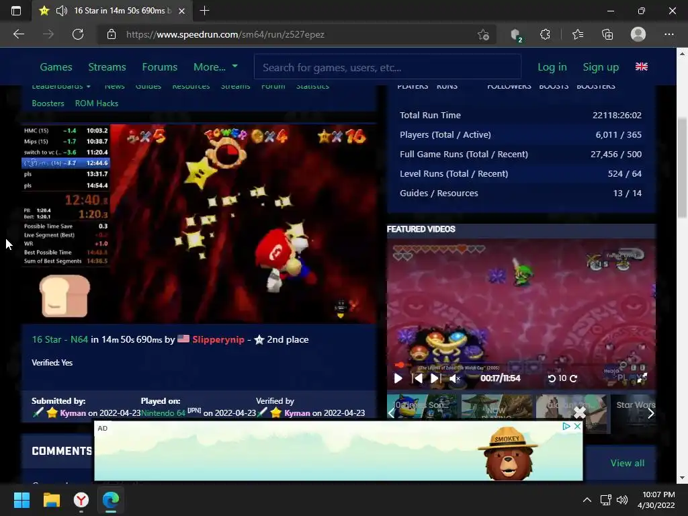
Task: Open the N64 platform link
Action: click(x=79, y=339)
